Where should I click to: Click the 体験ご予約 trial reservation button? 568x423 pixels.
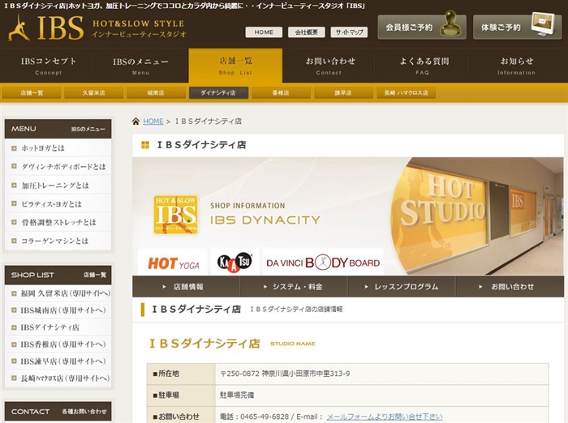(518, 27)
